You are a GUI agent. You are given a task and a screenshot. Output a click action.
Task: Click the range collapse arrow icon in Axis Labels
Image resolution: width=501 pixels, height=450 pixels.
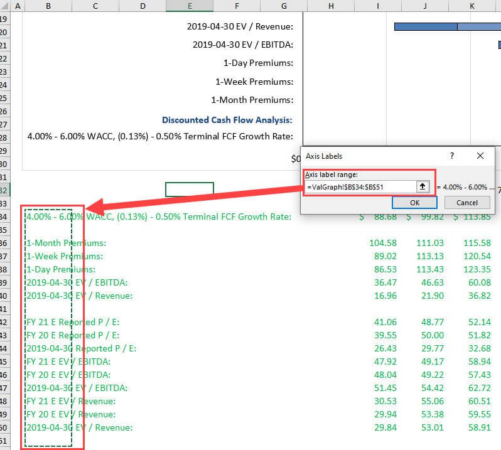pos(423,187)
